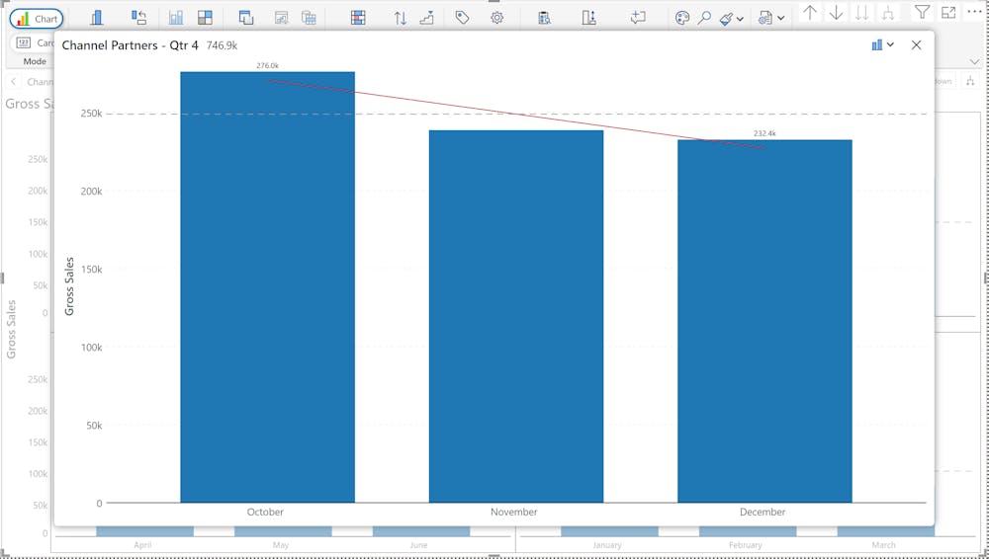Click the 276.0k data label

coord(267,65)
